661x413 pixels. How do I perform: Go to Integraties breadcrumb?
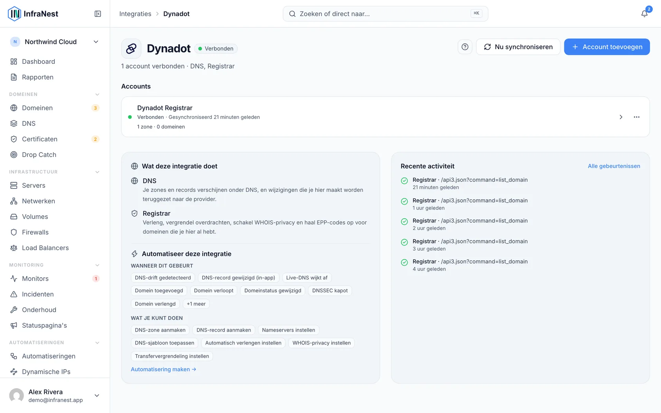[x=135, y=14]
